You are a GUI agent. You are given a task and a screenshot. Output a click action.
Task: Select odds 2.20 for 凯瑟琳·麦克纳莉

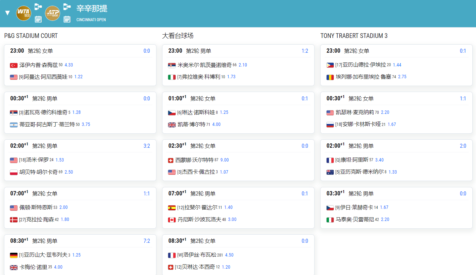385,112
